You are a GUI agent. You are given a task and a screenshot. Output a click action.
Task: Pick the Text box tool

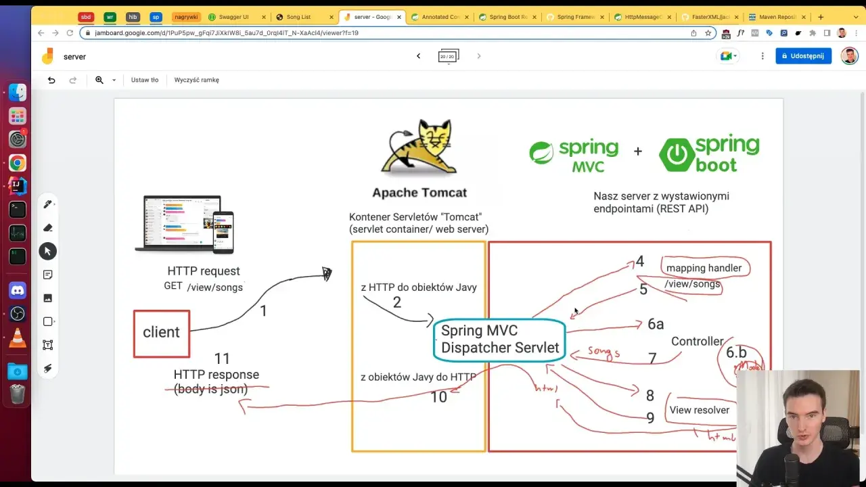click(x=48, y=345)
